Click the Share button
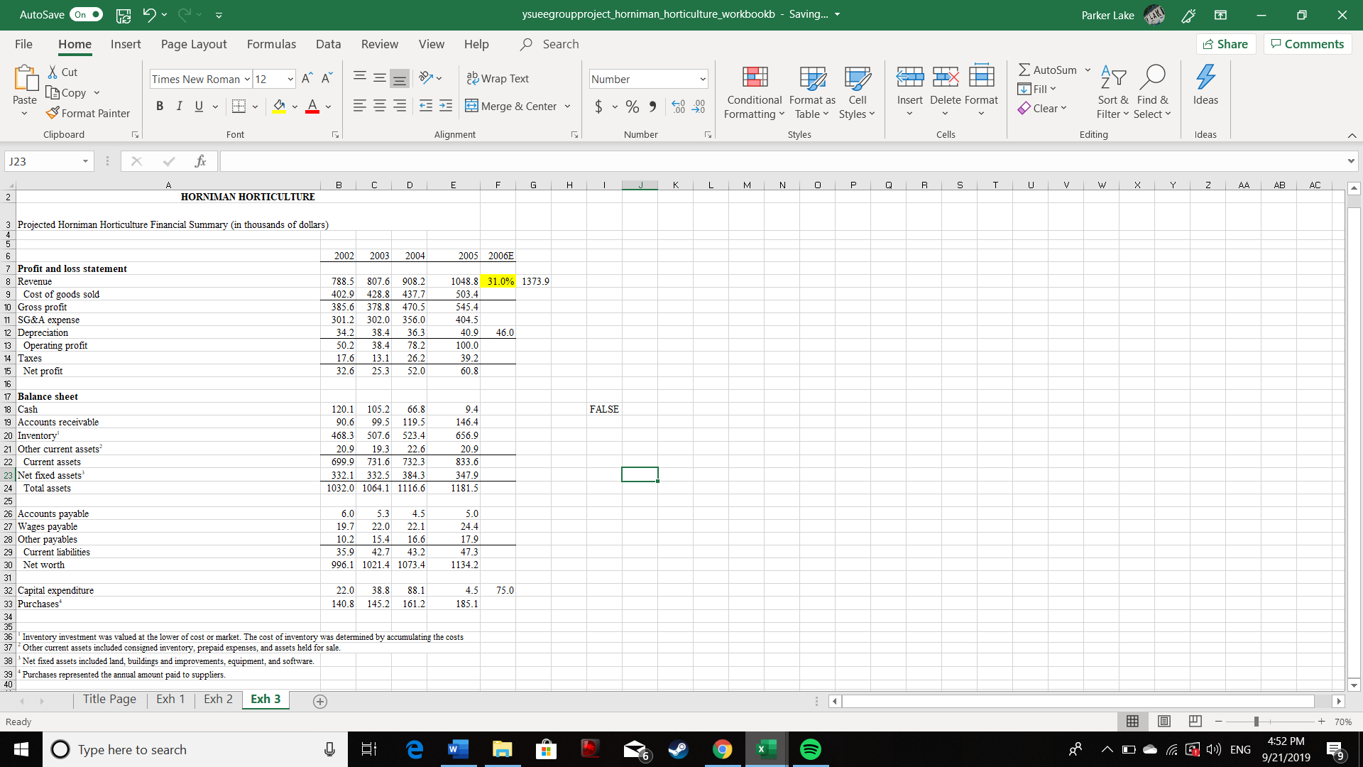The width and height of the screenshot is (1363, 767). point(1226,44)
